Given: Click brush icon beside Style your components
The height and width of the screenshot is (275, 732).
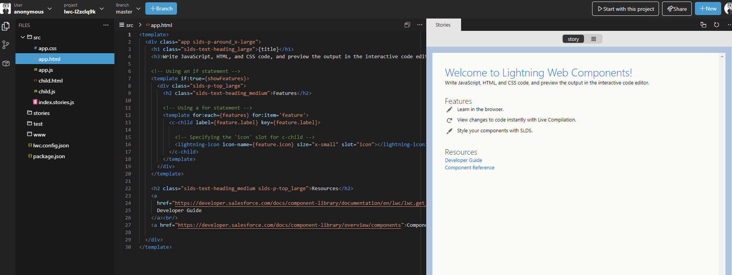Looking at the screenshot, I should pyautogui.click(x=449, y=131).
